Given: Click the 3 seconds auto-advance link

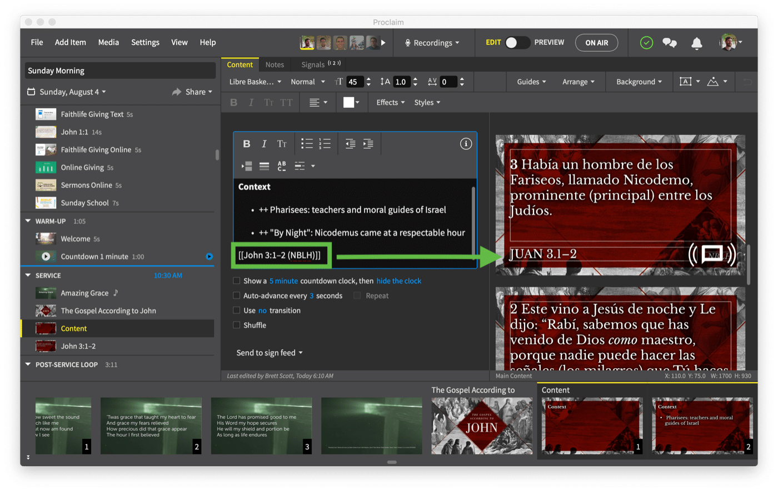Looking at the screenshot, I should click(x=312, y=295).
